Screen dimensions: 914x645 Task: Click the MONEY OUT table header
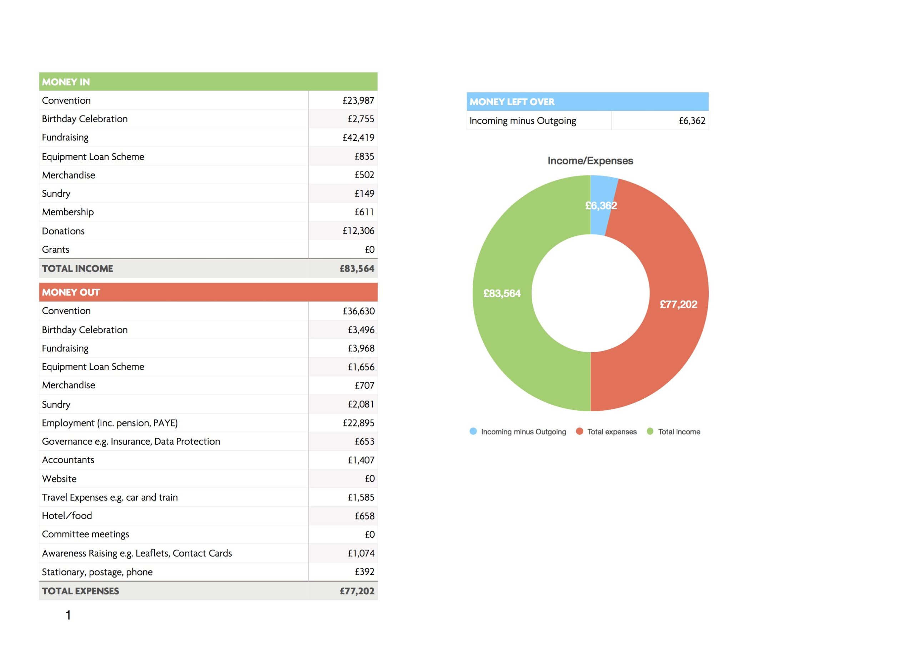[x=208, y=292]
